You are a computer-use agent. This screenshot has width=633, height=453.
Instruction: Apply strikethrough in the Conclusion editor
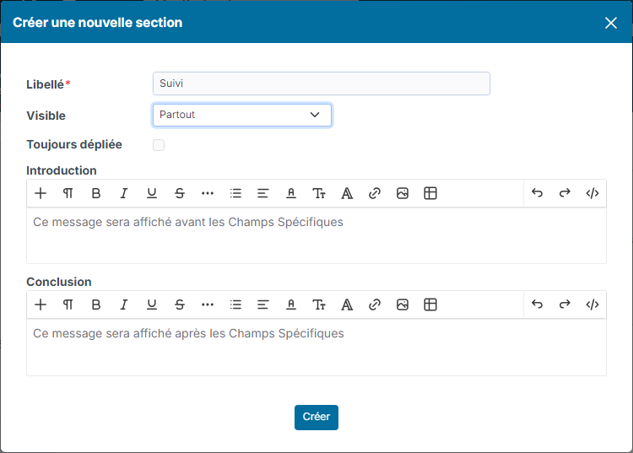(x=180, y=305)
